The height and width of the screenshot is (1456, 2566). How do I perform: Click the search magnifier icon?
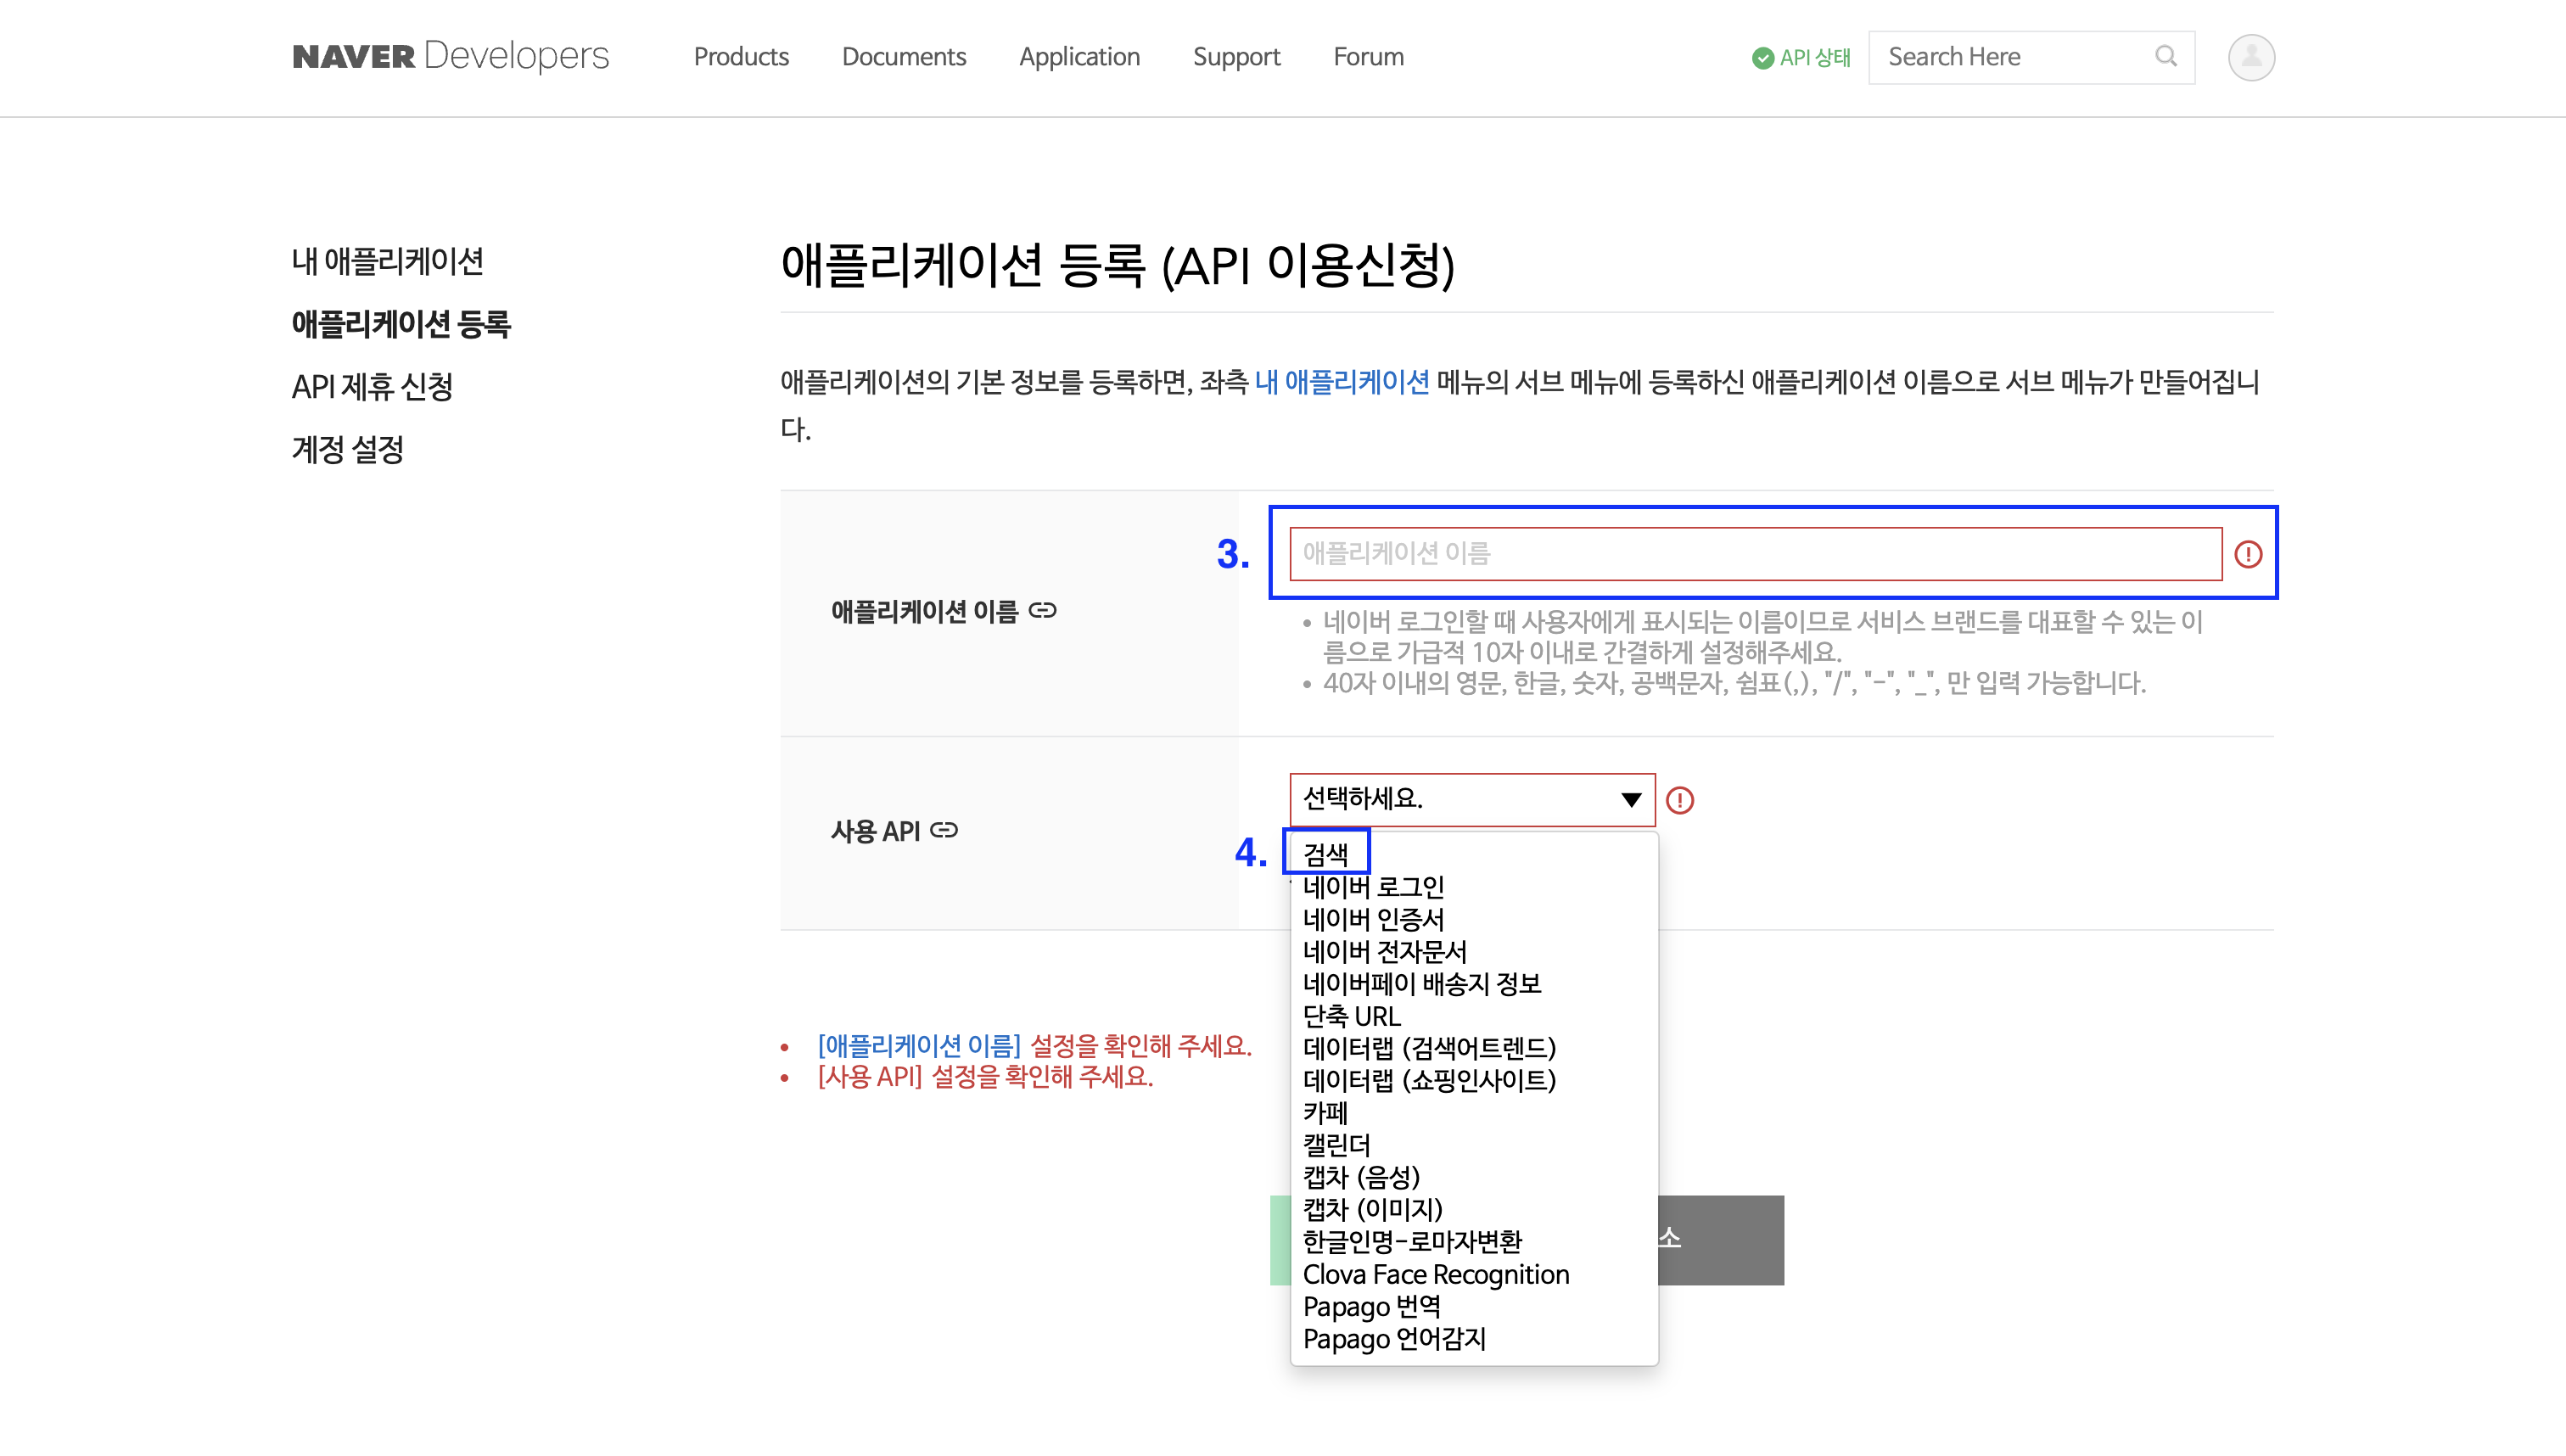point(2166,56)
